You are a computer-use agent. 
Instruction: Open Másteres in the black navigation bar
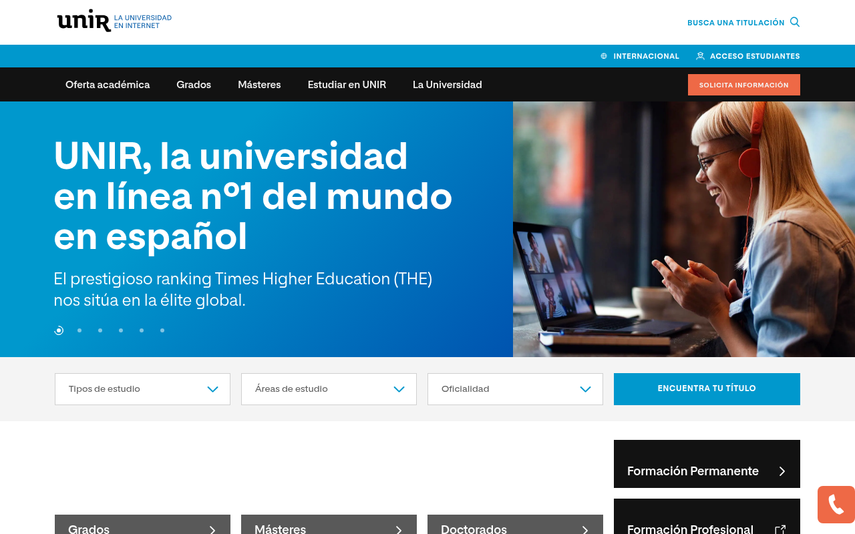[x=259, y=85]
